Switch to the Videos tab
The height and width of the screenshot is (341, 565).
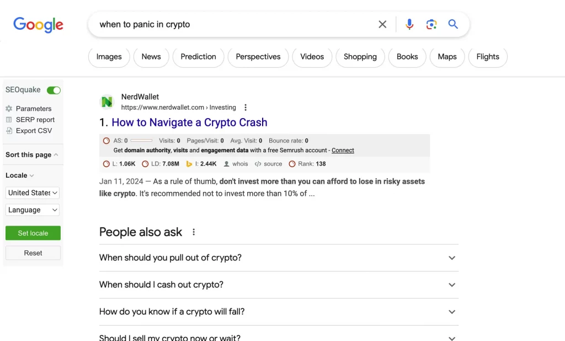coord(312,57)
